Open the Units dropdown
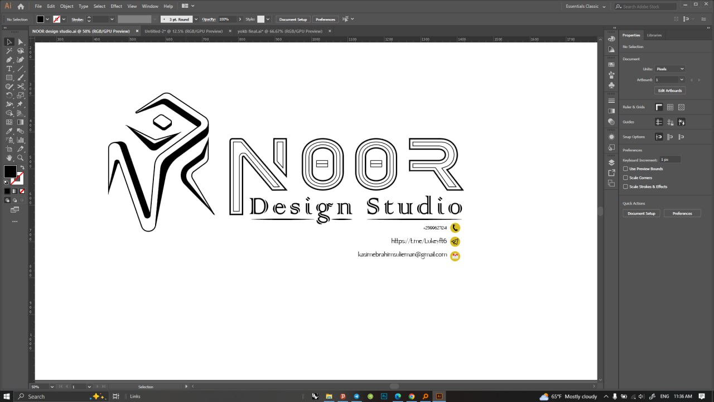The width and height of the screenshot is (714, 402). pyautogui.click(x=670, y=69)
